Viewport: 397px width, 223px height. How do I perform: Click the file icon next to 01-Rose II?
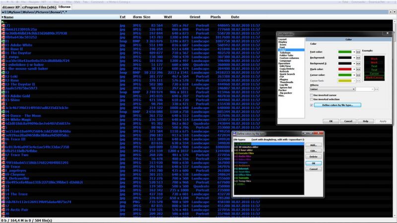pyautogui.click(x=2, y=49)
